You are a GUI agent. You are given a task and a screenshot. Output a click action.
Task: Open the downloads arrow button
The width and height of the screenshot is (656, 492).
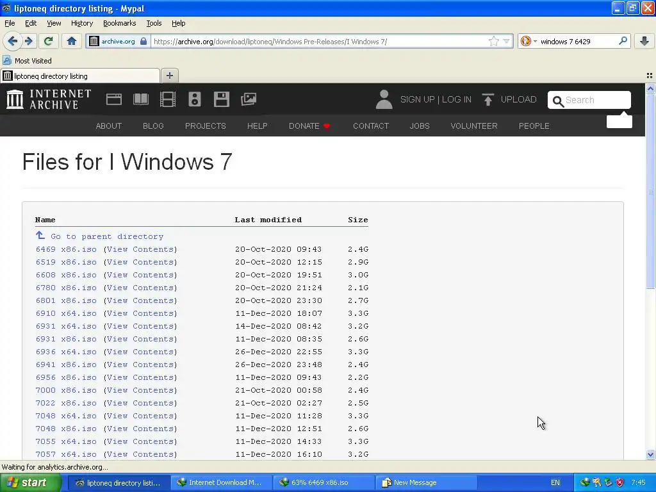[644, 41]
